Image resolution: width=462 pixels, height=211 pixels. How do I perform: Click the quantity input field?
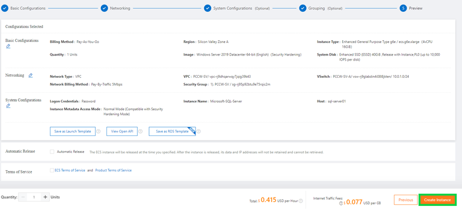(x=34, y=197)
